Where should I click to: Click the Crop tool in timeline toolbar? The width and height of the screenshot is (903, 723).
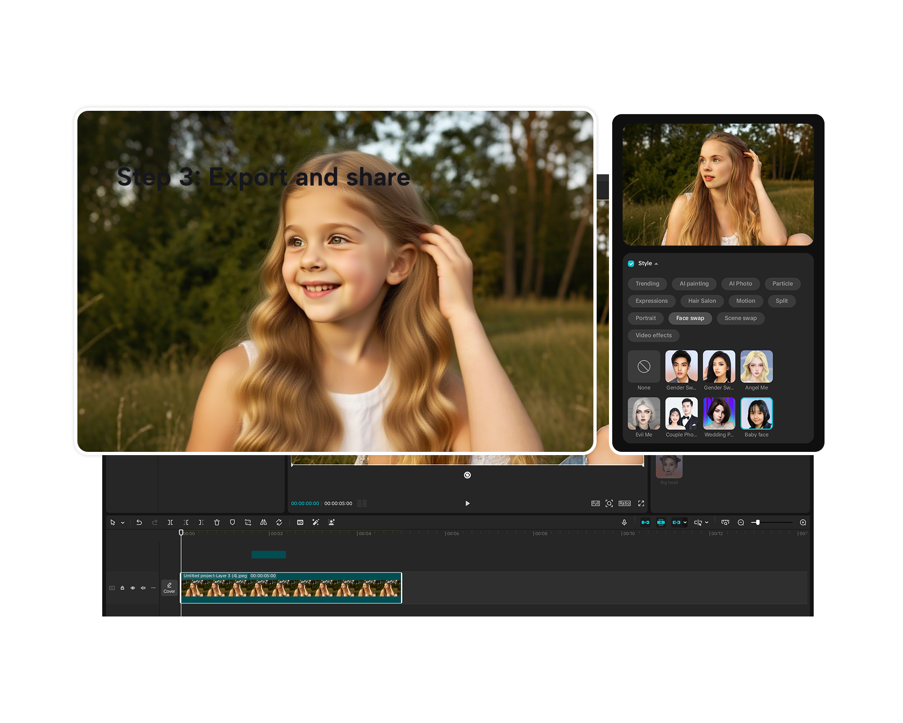[x=248, y=522]
